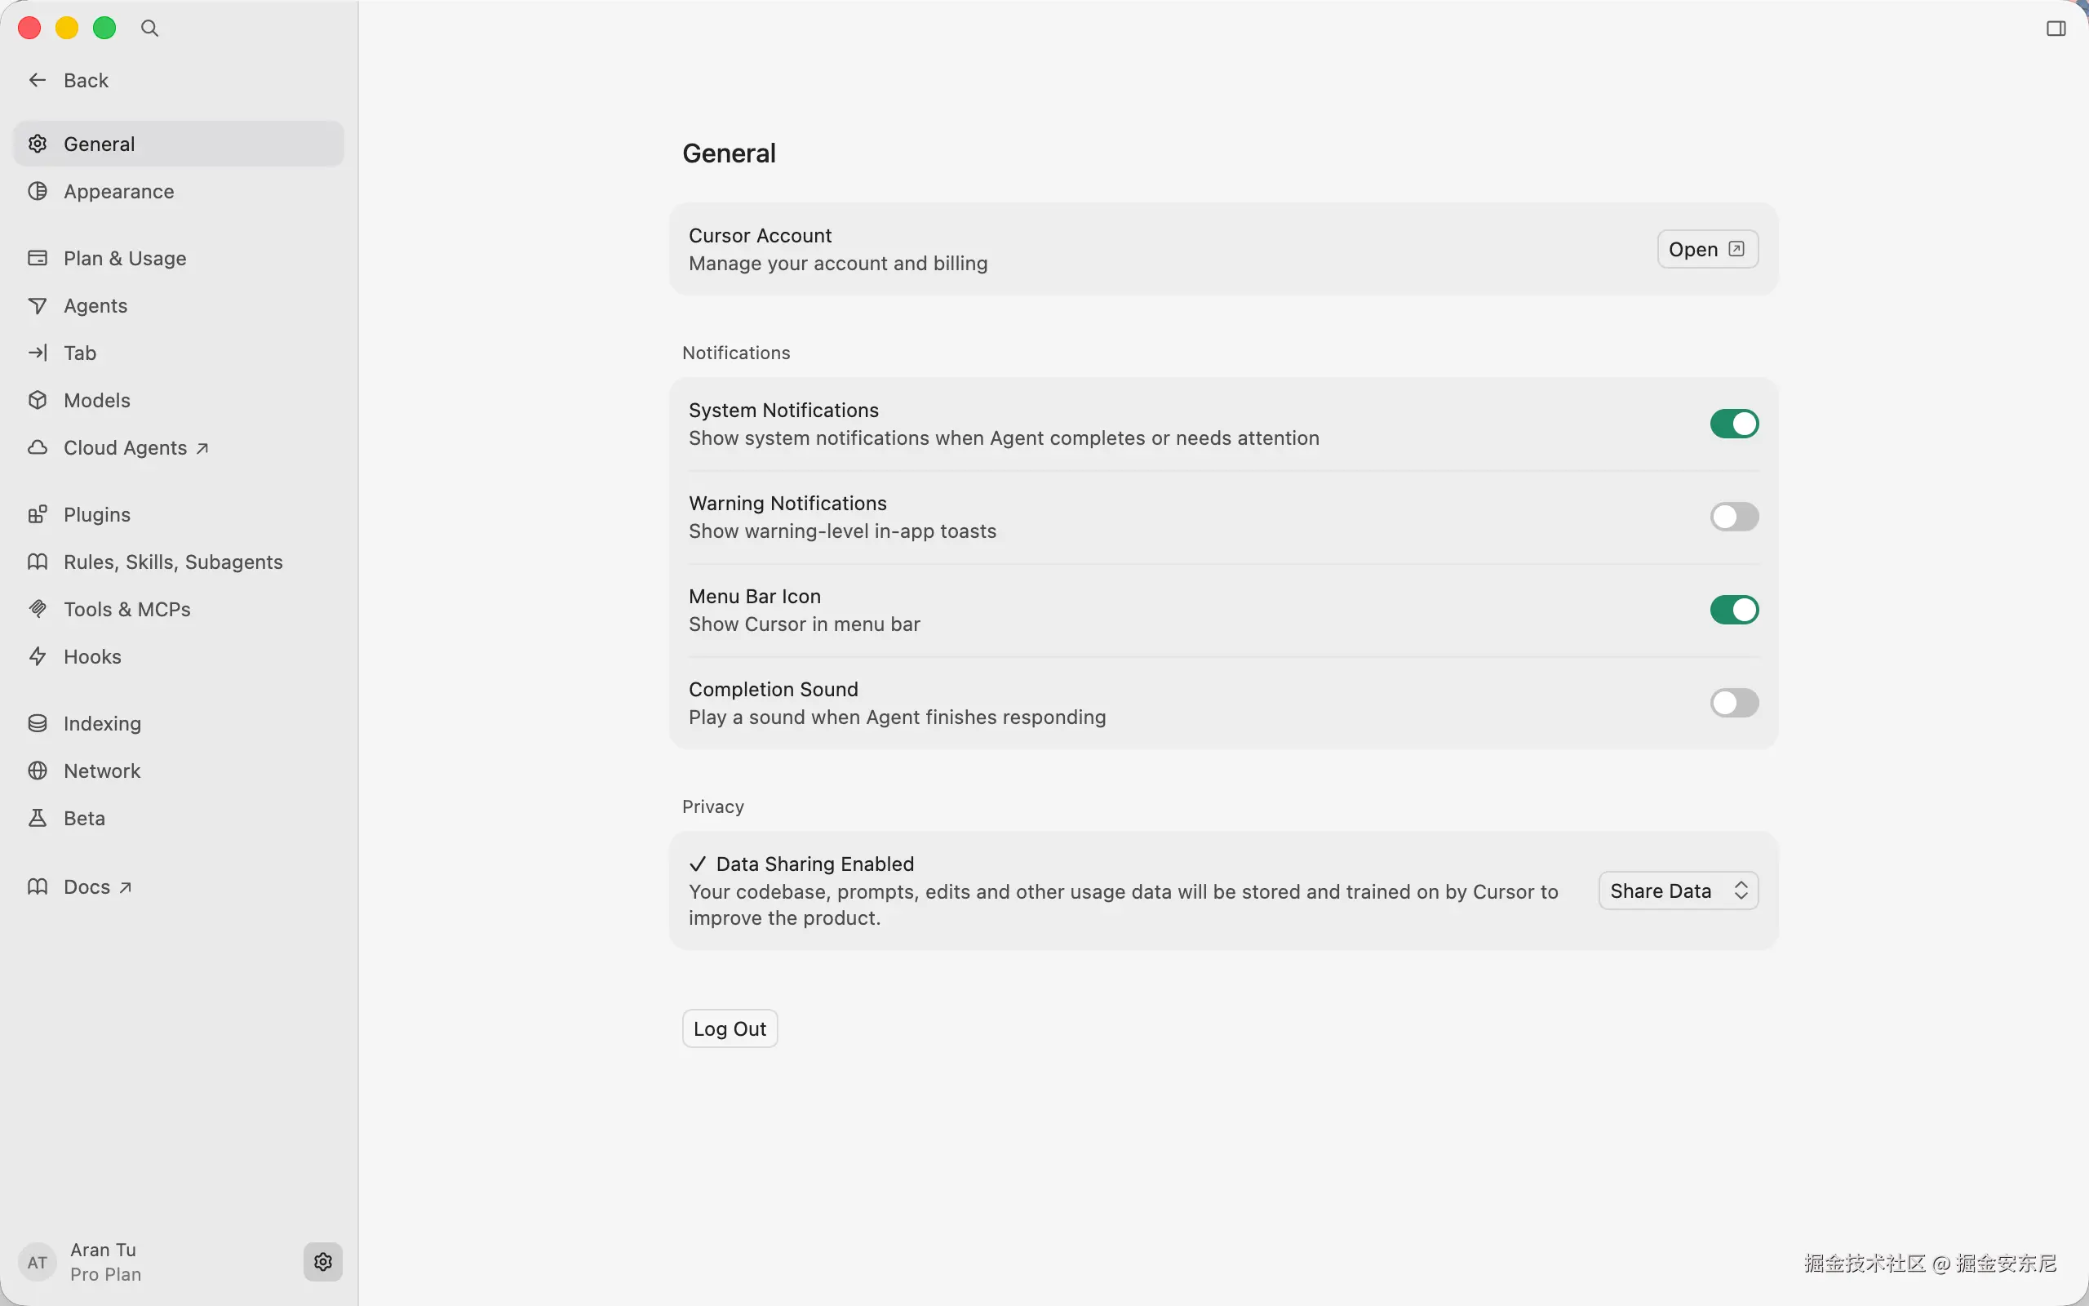Click the search magnifier icon
This screenshot has height=1306, width=2089.
[x=149, y=29]
